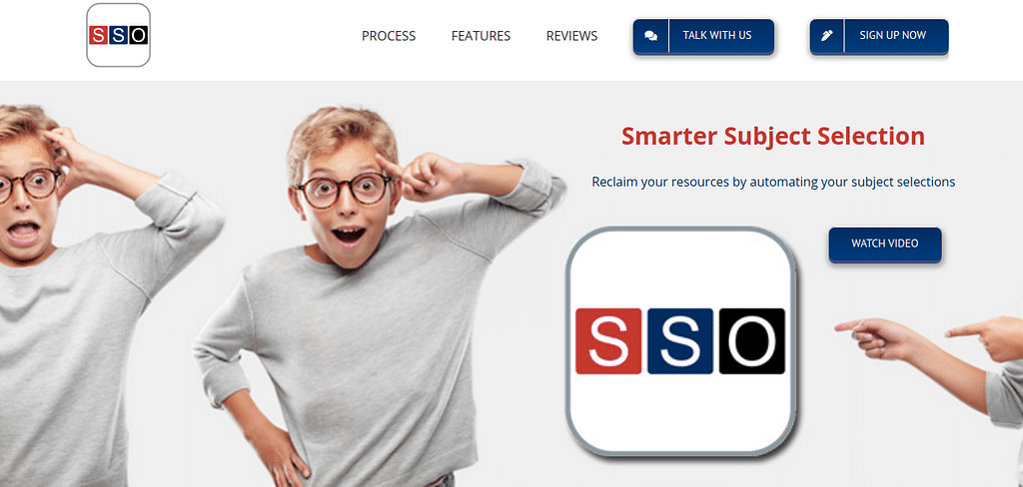Click the Smarter Subject Selection heading
The width and height of the screenshot is (1023, 487).
coord(773,137)
